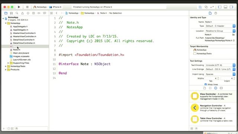Viewport: 238px width, 134px height.
Task: Expand the Products group
Action: [x=6, y=70]
